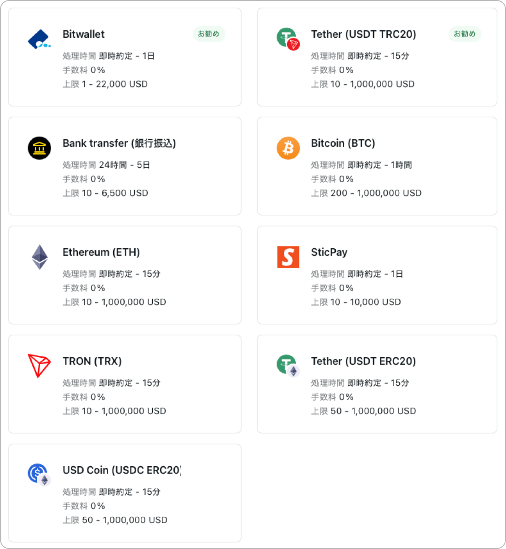Choose USD Coin (USDC ERC20) title
The height and width of the screenshot is (549, 506).
pyautogui.click(x=121, y=470)
